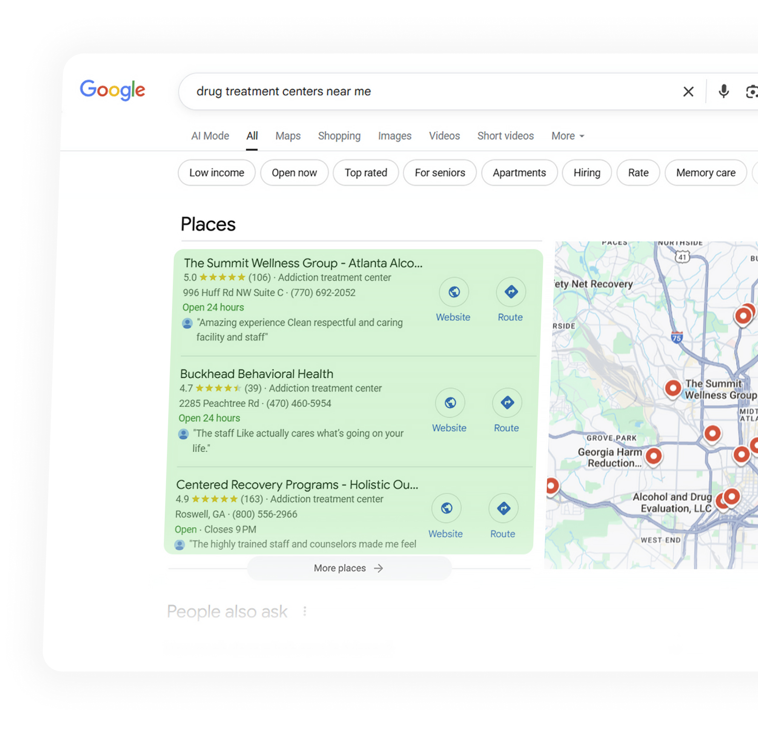Click the Georgia Harm Reduction map pin
Viewport: 758px width, 729px height.
point(653,456)
